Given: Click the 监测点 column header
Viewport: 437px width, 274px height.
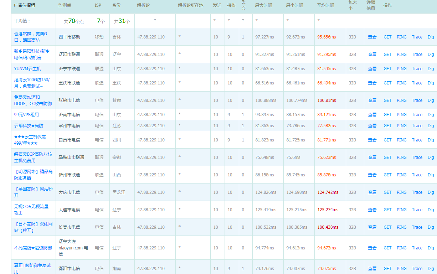Looking at the screenshot, I should pyautogui.click(x=65, y=5).
